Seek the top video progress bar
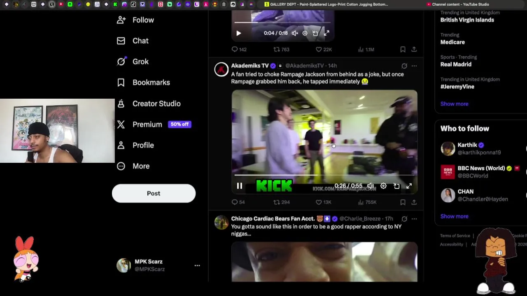This screenshot has width=527, height=296. (x=283, y=22)
